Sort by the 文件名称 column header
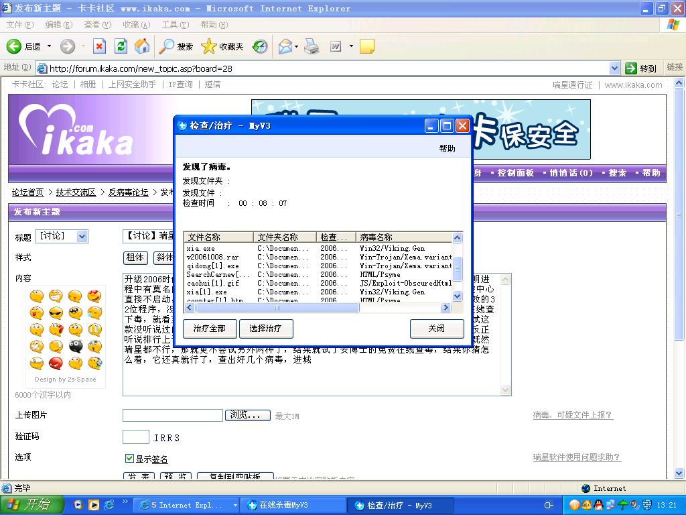This screenshot has width=686, height=515. tap(218, 237)
